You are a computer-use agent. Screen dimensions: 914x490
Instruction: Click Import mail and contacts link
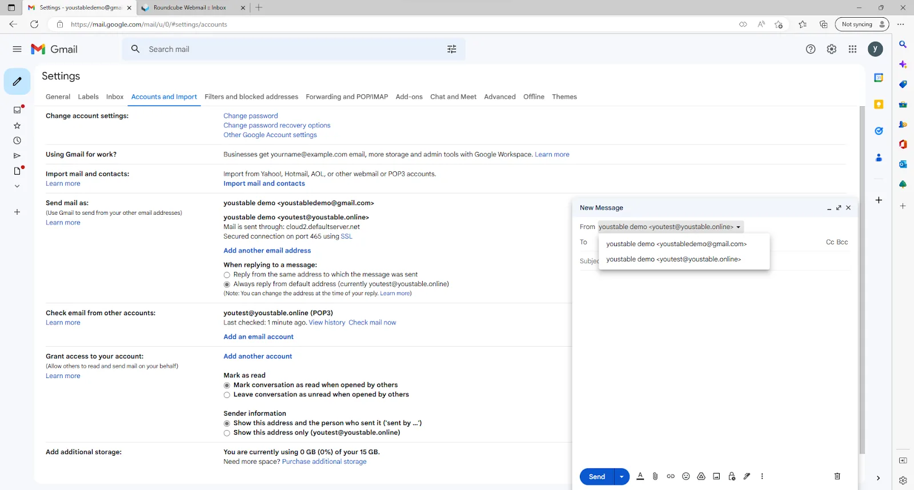pyautogui.click(x=264, y=184)
